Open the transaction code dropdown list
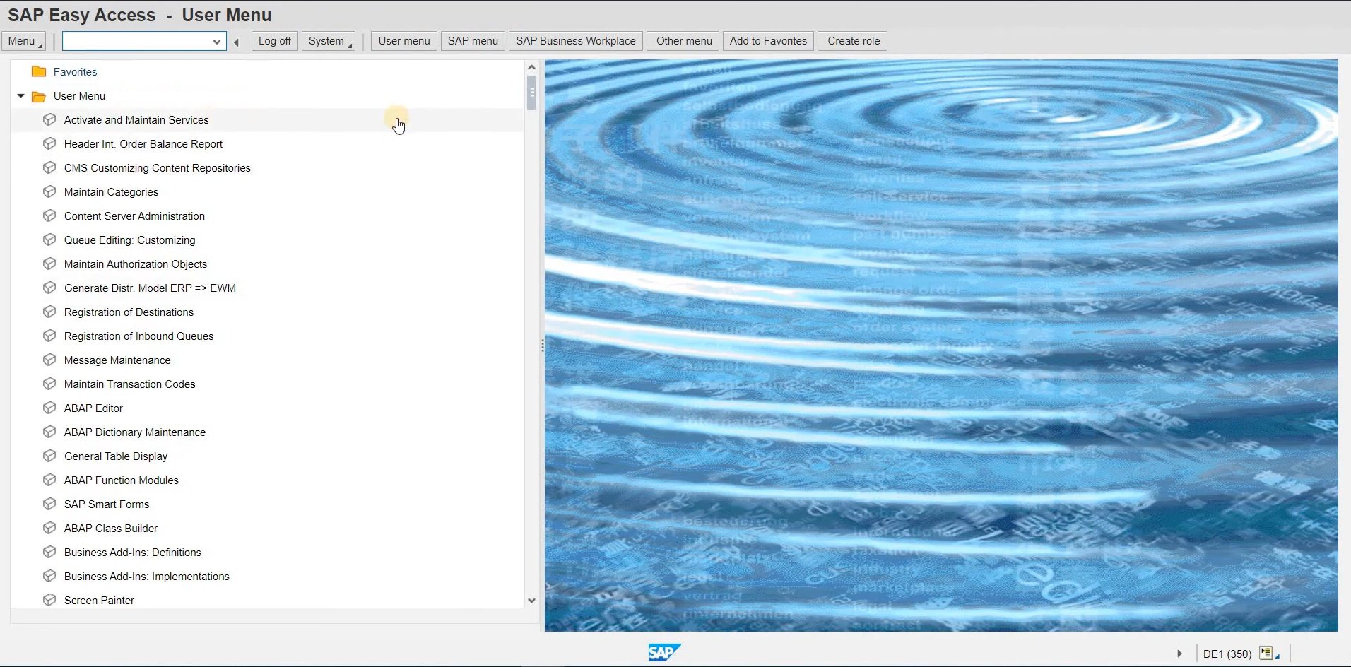Screen dimensions: 1351x667 point(217,42)
